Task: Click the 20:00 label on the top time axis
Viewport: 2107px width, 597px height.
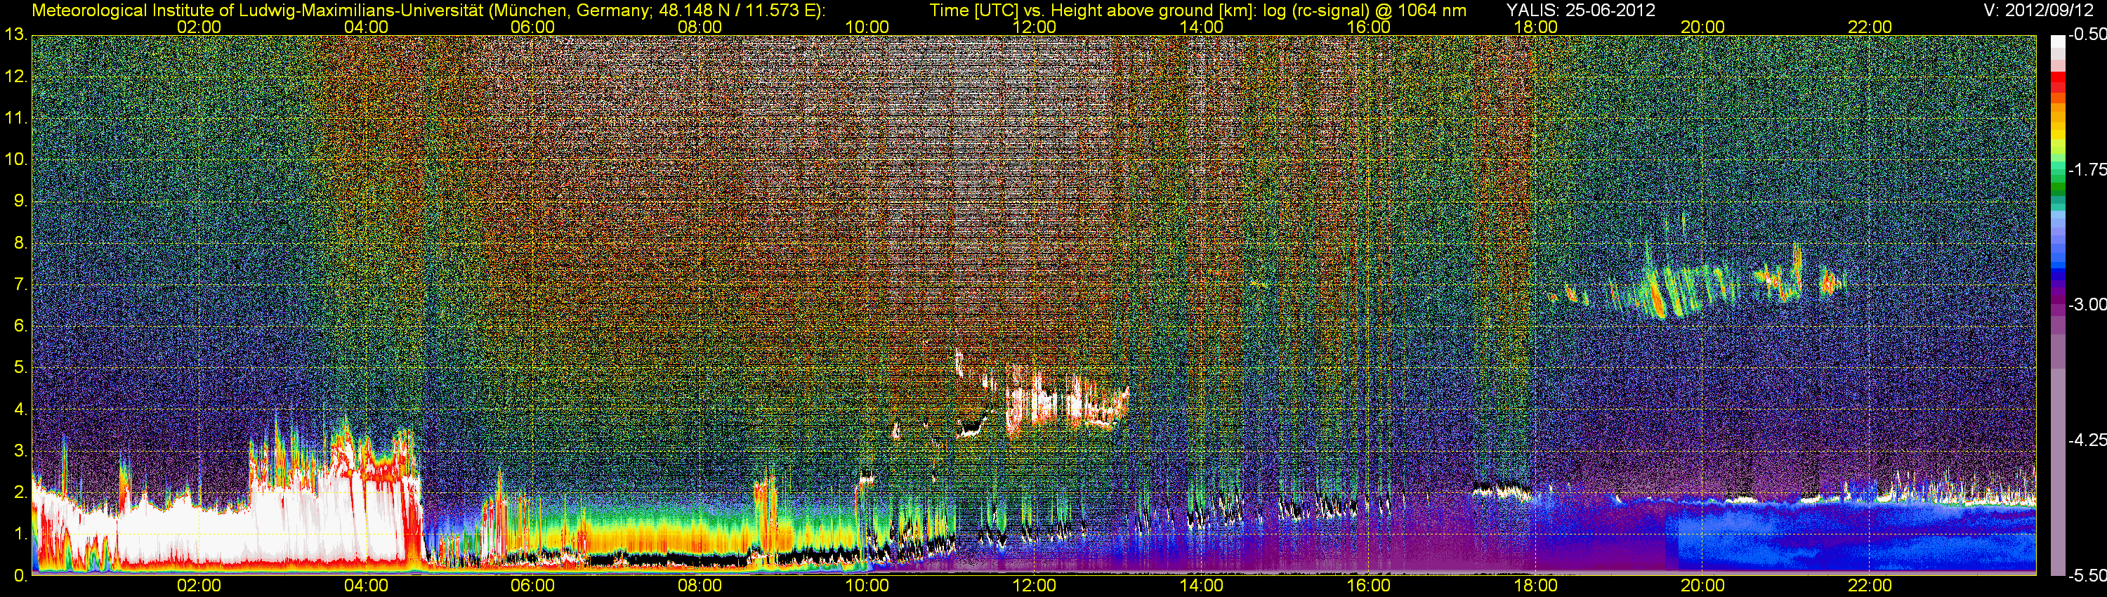Action: click(x=1703, y=27)
